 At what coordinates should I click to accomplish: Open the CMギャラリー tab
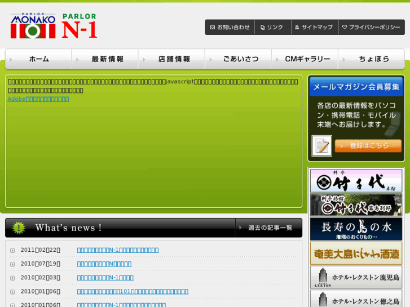[x=305, y=59]
